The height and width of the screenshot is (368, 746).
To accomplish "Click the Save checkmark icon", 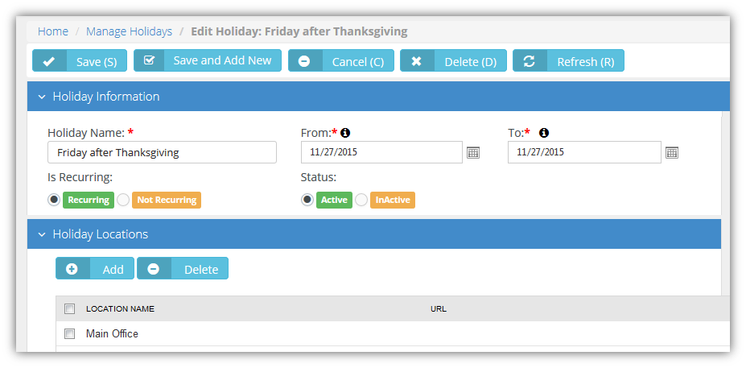I will coord(48,61).
